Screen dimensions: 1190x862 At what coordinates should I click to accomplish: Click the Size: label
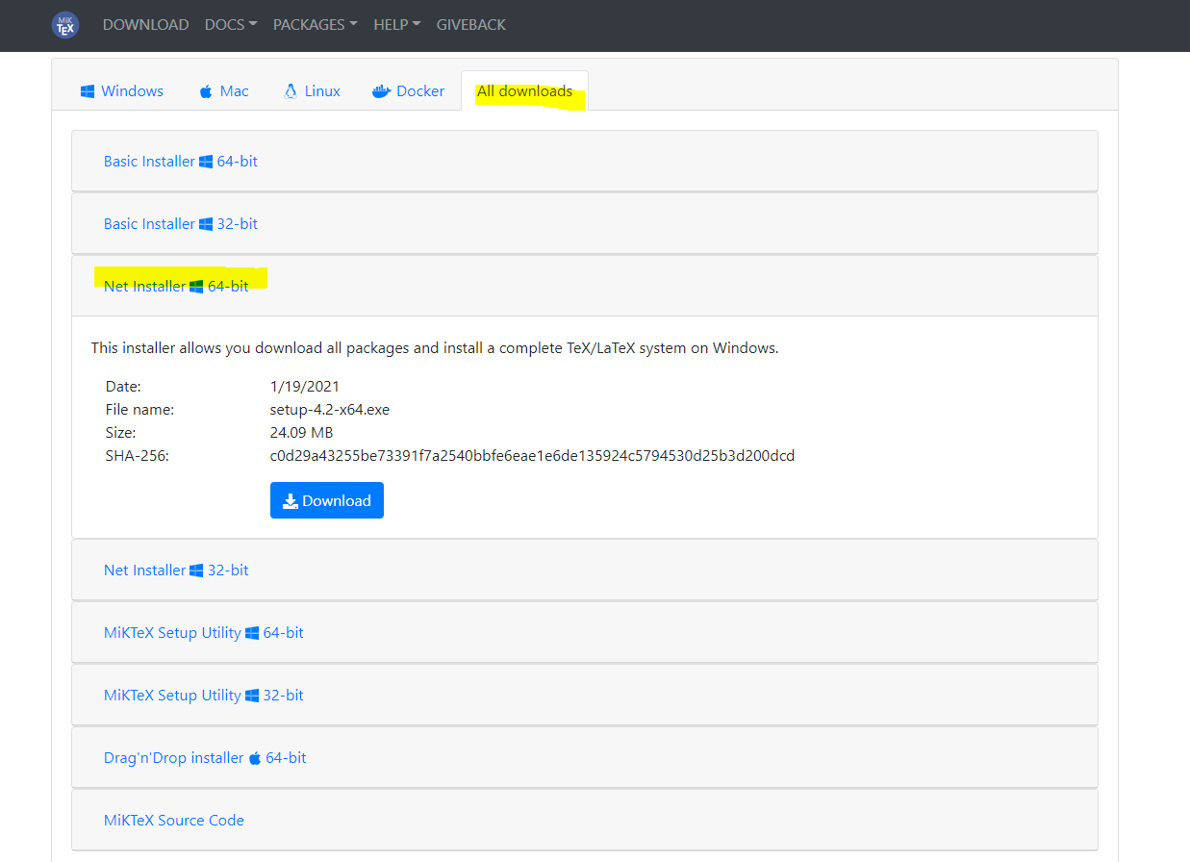121,433
